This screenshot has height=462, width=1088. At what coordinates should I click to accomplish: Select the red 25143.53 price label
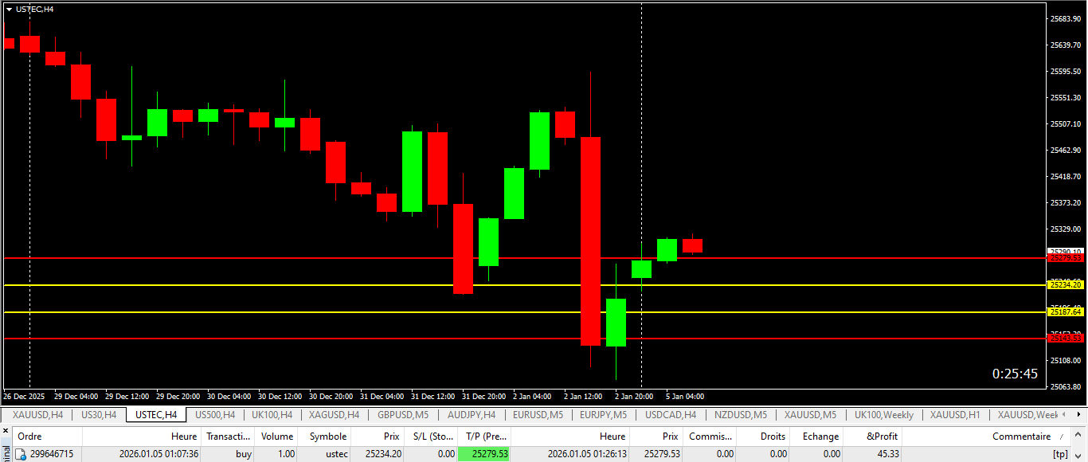point(1066,339)
